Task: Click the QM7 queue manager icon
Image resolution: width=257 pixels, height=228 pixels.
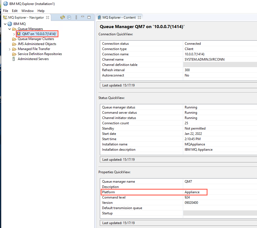Action: coord(19,34)
